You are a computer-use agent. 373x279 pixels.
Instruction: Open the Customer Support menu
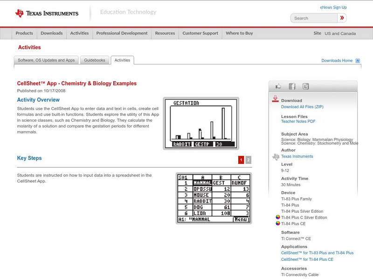pos(200,33)
